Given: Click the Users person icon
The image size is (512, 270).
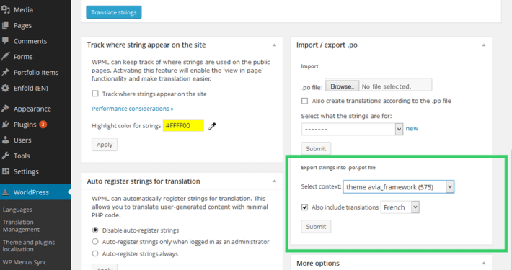Looking at the screenshot, I should point(6,140).
